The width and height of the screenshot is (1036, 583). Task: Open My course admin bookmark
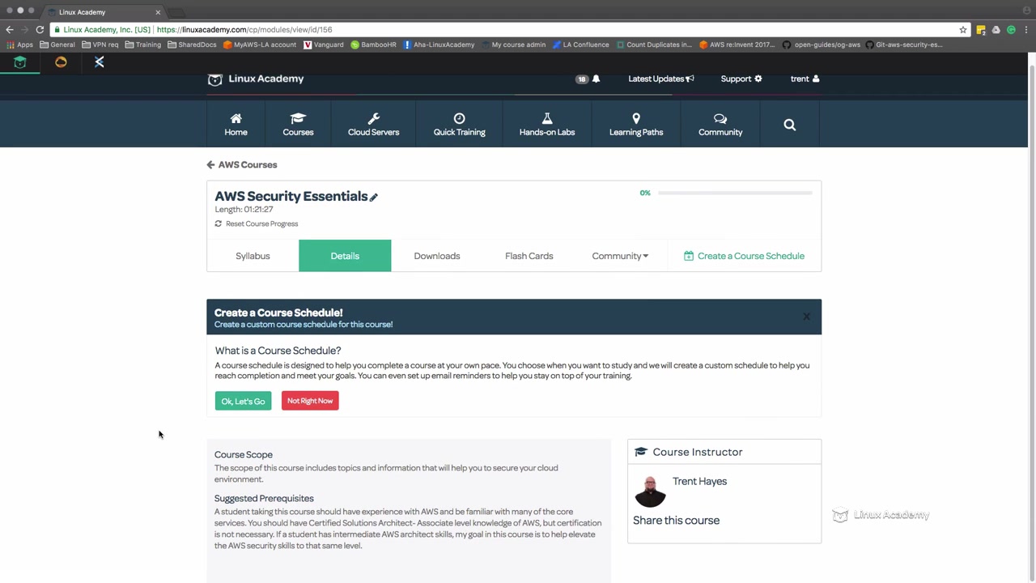(513, 45)
